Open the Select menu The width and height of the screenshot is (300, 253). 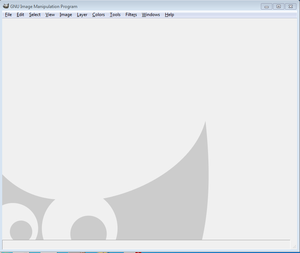pos(35,15)
